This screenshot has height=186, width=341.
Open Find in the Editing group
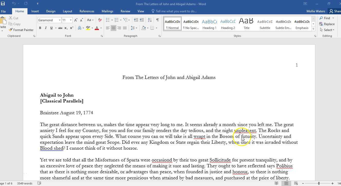(326, 18)
